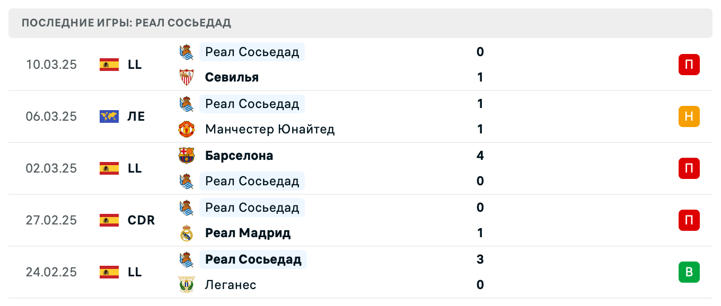This screenshot has height=306, width=721.
Task: Click the yellow Н draw badge
Action: [689, 116]
